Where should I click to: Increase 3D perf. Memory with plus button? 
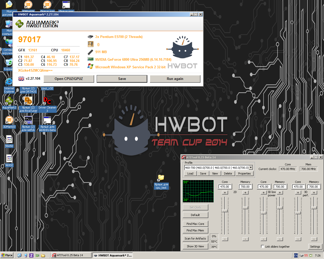coord(314,192)
